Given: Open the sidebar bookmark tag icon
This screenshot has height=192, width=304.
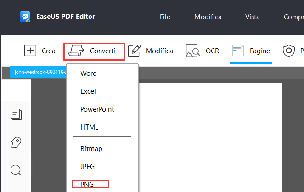Looking at the screenshot, I should [16, 142].
